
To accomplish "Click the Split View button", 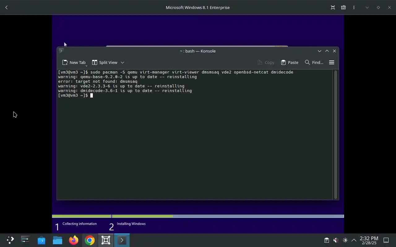I will point(105,62).
